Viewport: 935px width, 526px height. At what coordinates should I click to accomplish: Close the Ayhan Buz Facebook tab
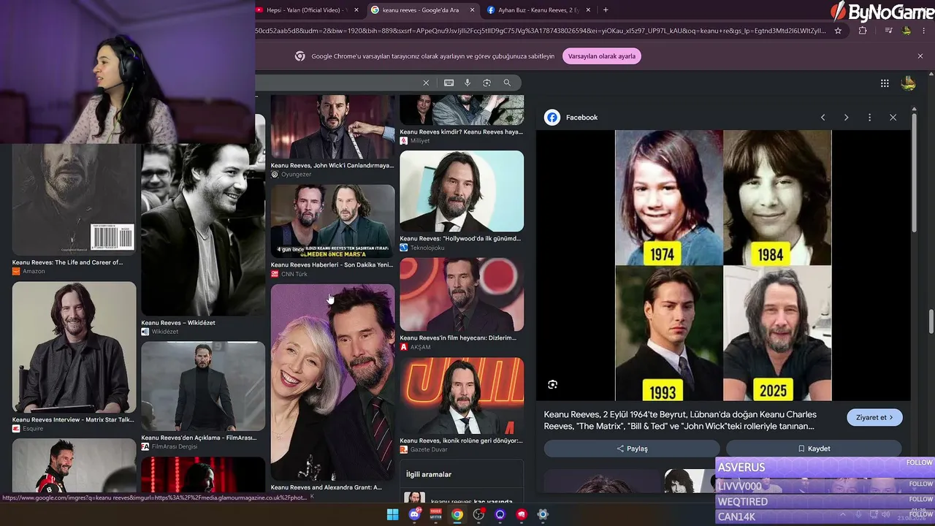click(588, 10)
